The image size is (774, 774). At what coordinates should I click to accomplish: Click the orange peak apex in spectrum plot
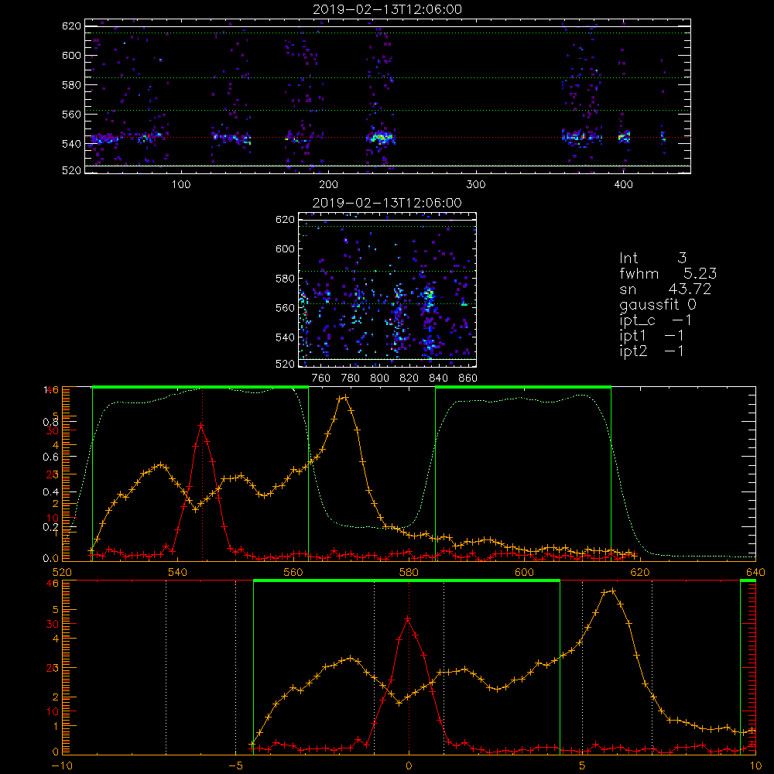[345, 397]
